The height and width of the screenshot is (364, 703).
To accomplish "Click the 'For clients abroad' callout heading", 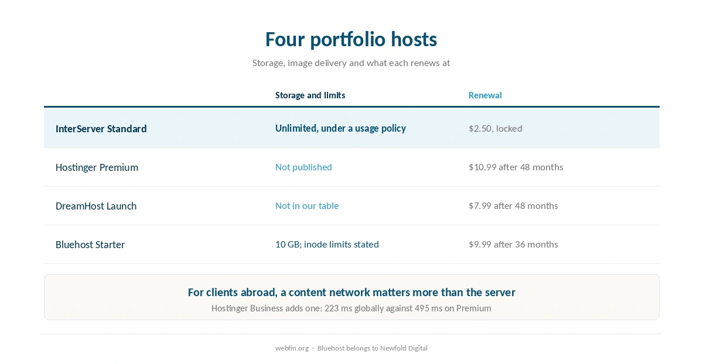I will [351, 292].
